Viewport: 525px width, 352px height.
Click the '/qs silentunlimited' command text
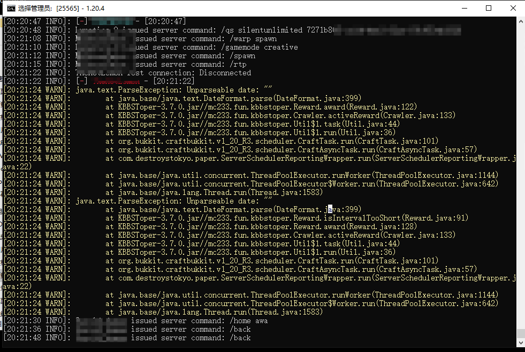click(262, 30)
